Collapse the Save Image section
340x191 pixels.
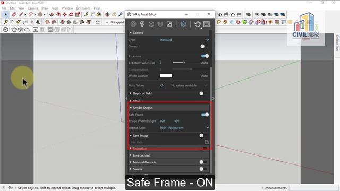(x=131, y=136)
